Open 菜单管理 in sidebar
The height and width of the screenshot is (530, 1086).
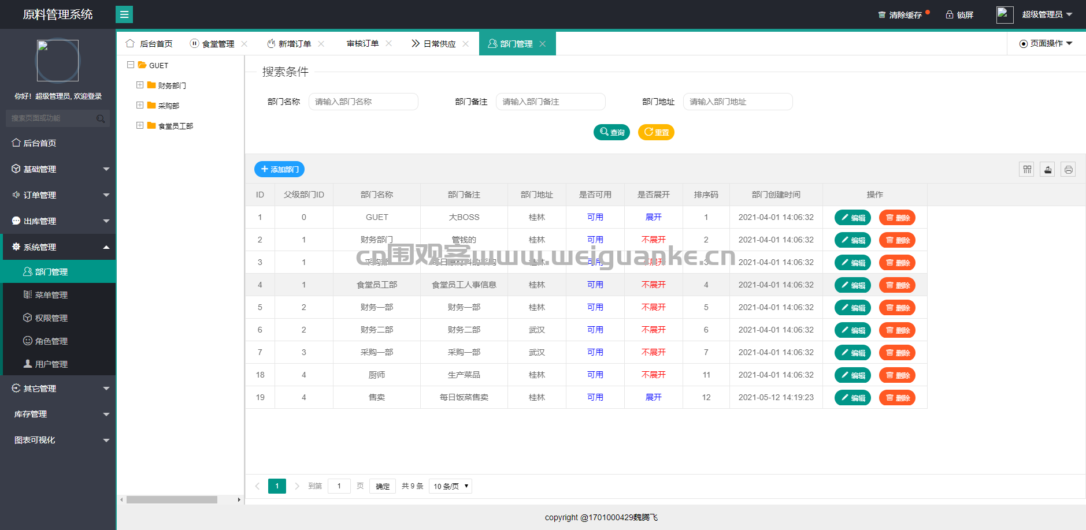click(59, 294)
